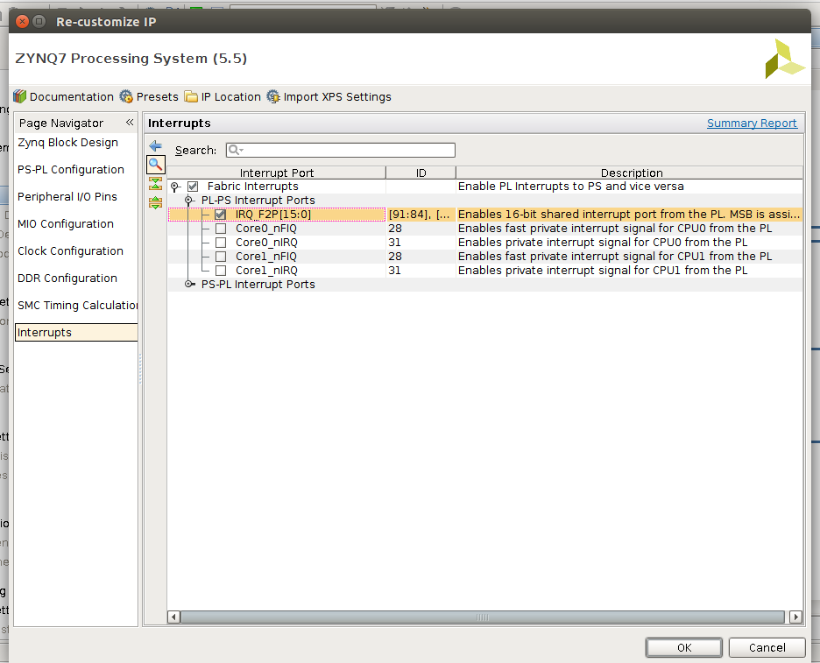
Task: Click into the Search input field
Action: click(341, 150)
